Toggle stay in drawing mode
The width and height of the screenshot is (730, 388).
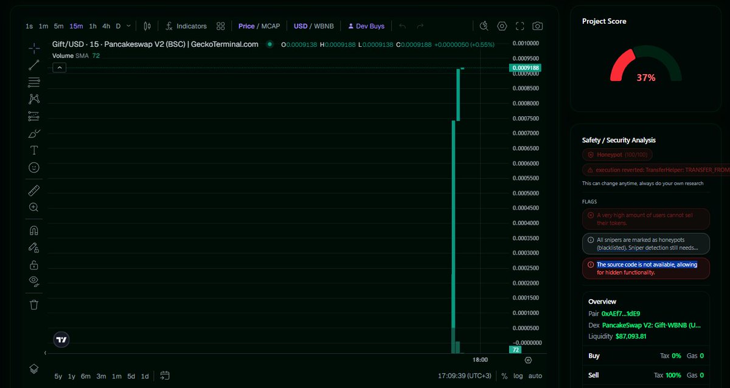click(x=34, y=248)
